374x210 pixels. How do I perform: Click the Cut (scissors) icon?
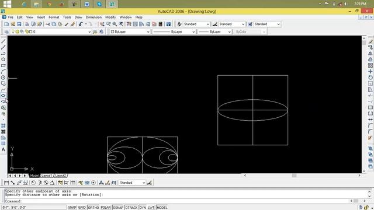click(x=48, y=24)
